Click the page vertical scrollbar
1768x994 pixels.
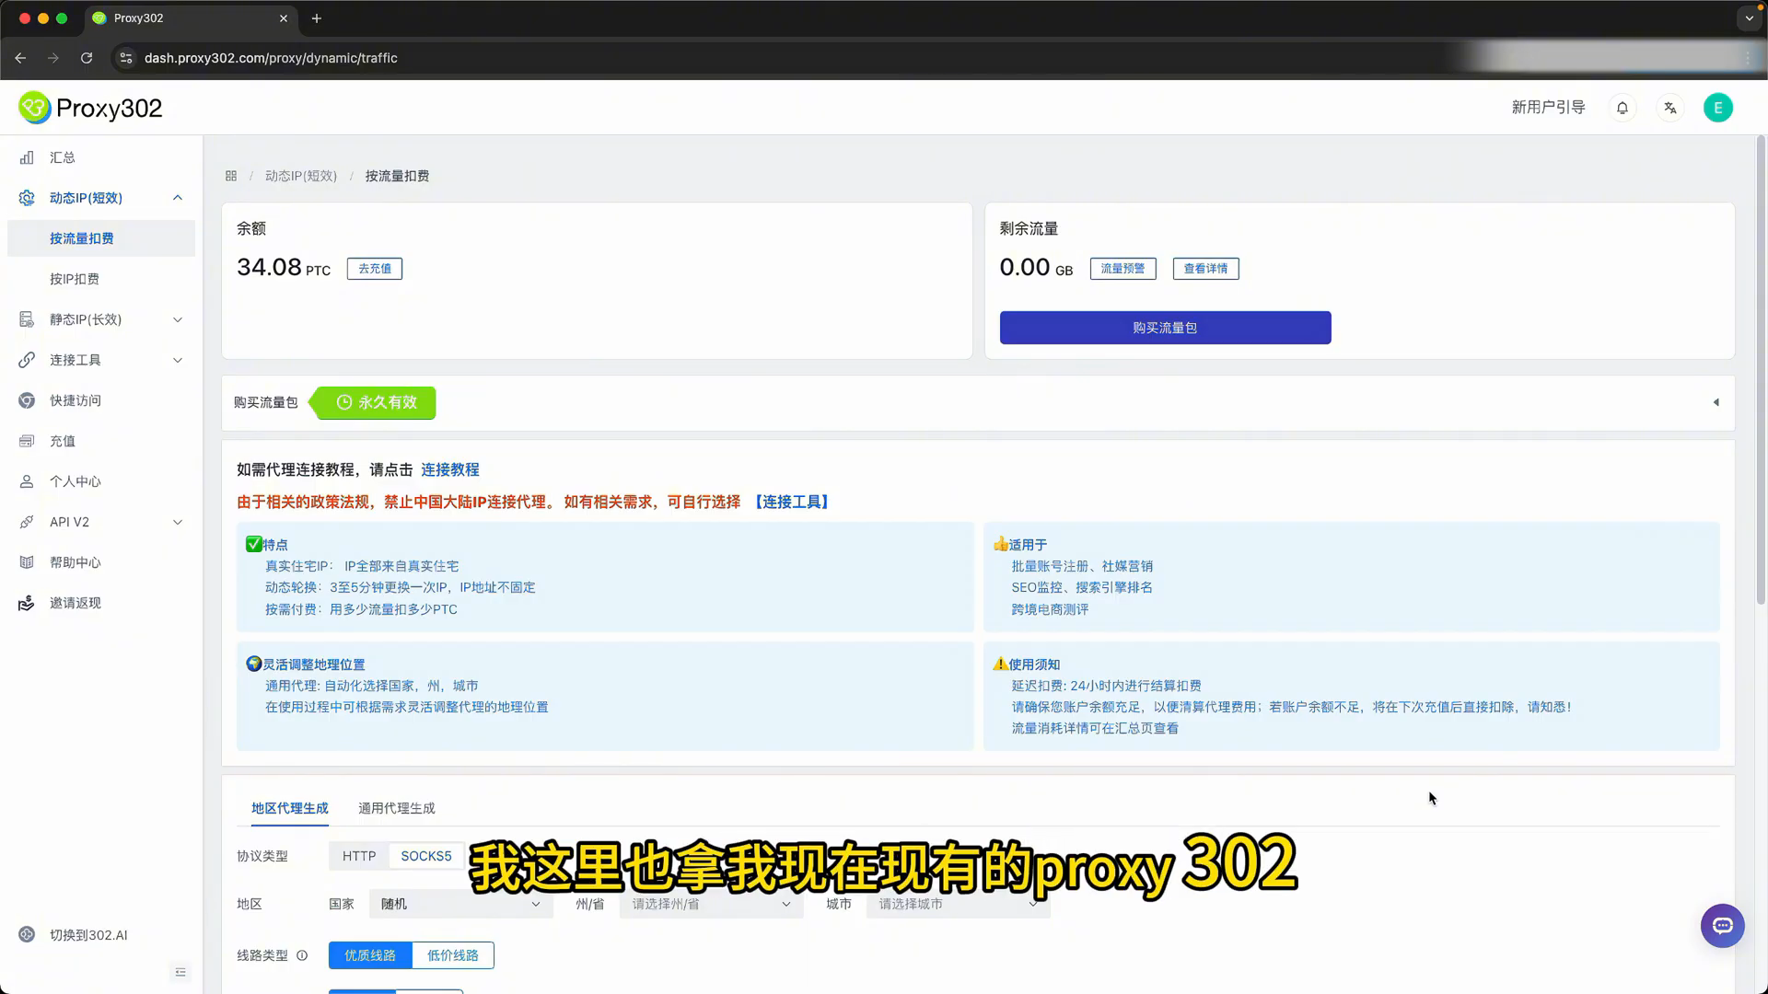coord(1761,368)
